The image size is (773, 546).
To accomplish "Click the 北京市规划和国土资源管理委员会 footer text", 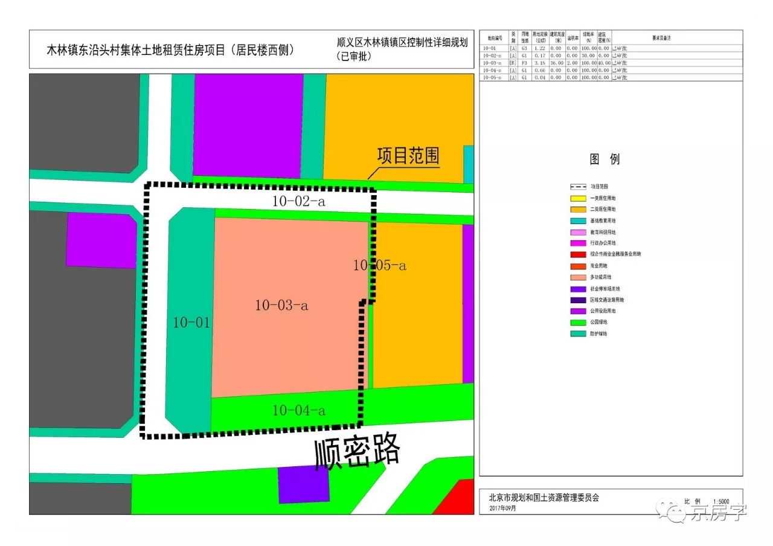I will [x=544, y=498].
